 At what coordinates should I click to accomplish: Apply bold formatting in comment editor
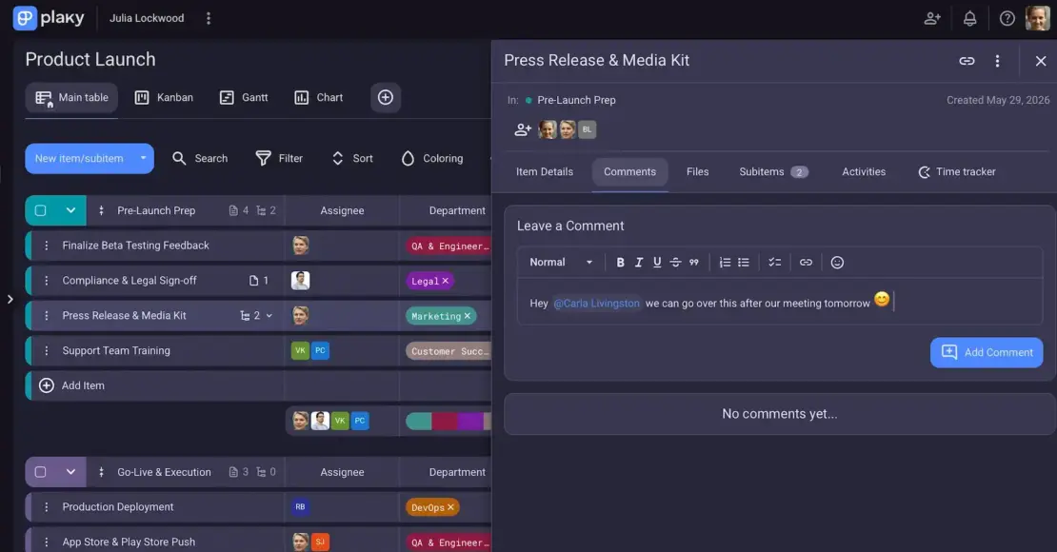(x=620, y=262)
